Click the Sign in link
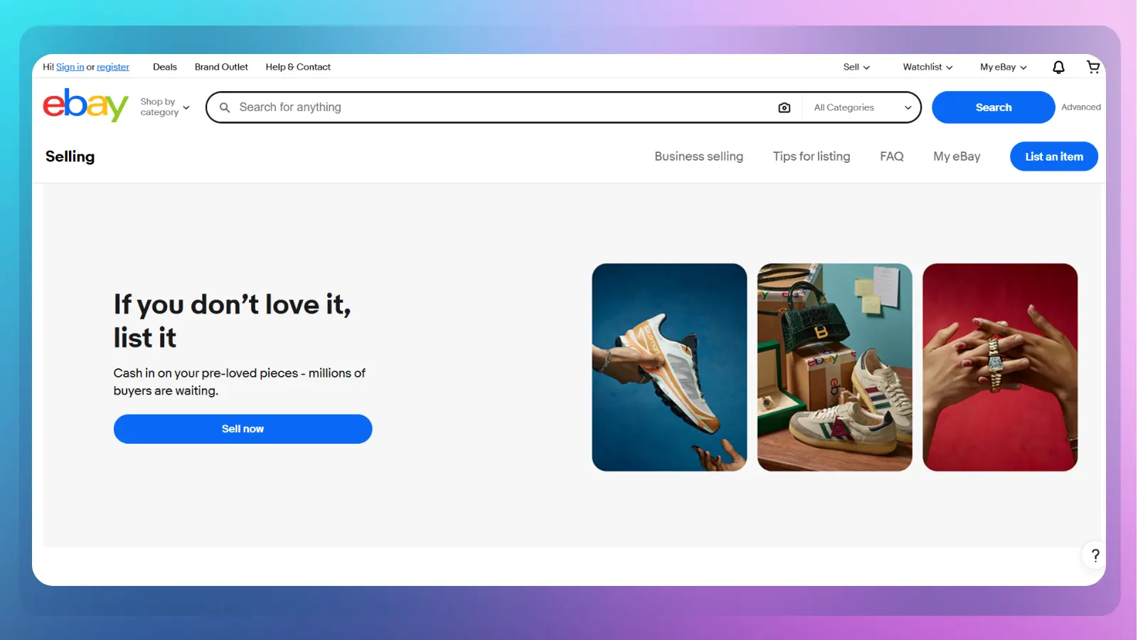 coord(70,67)
